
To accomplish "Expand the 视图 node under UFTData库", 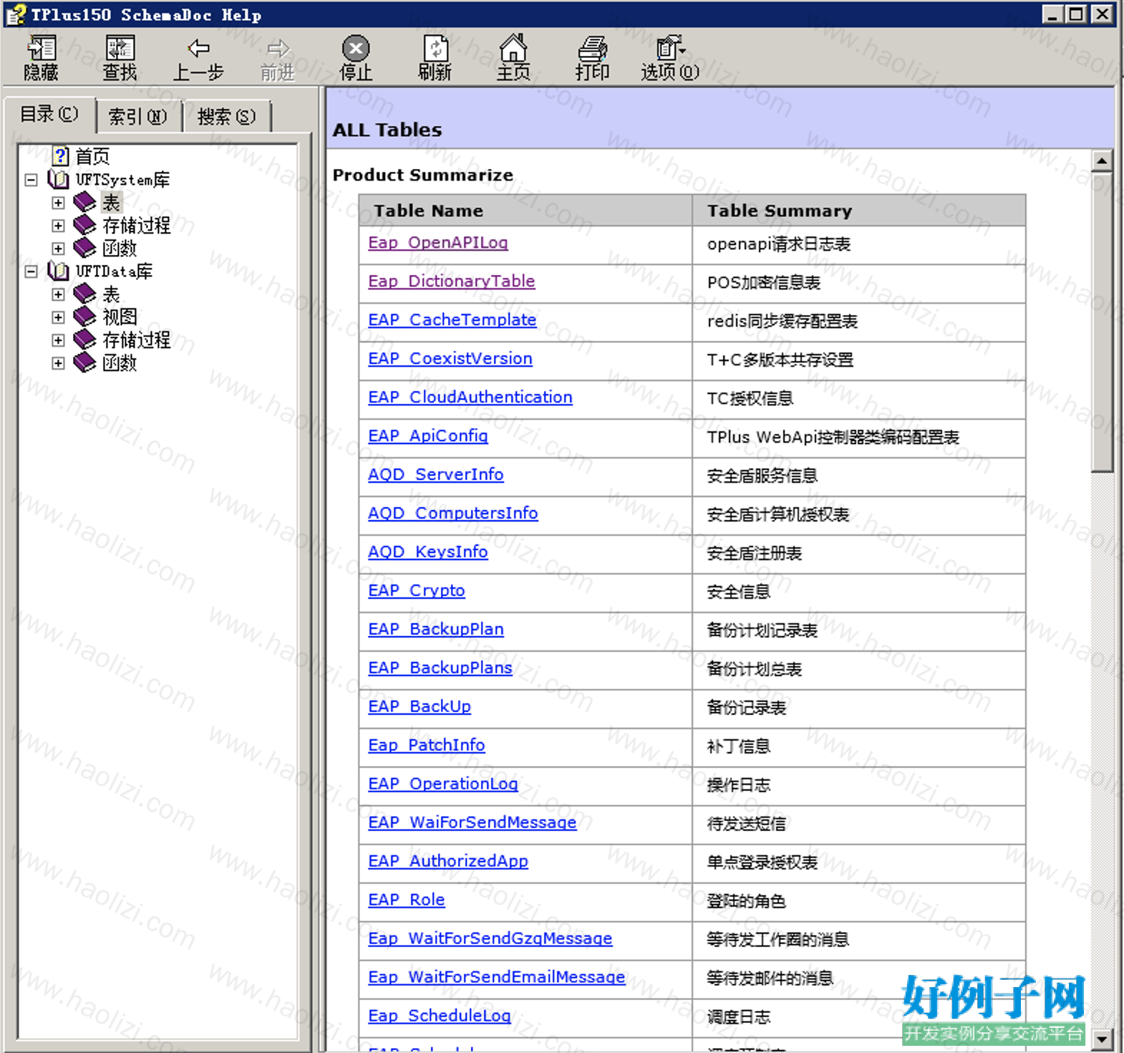I will 58,317.
